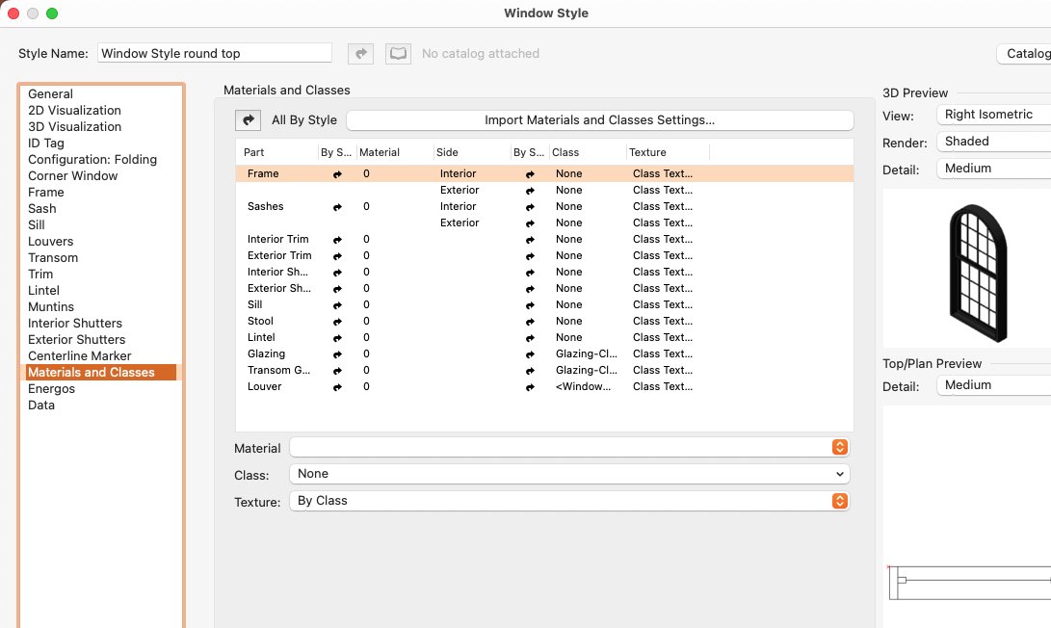Toggle the Sashes row material by-style arrow
Screen dimensions: 1051x628
(337, 207)
